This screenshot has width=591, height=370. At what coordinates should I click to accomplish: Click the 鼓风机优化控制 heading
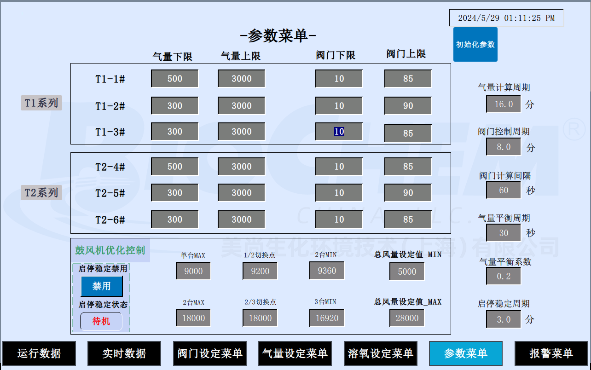click(110, 250)
